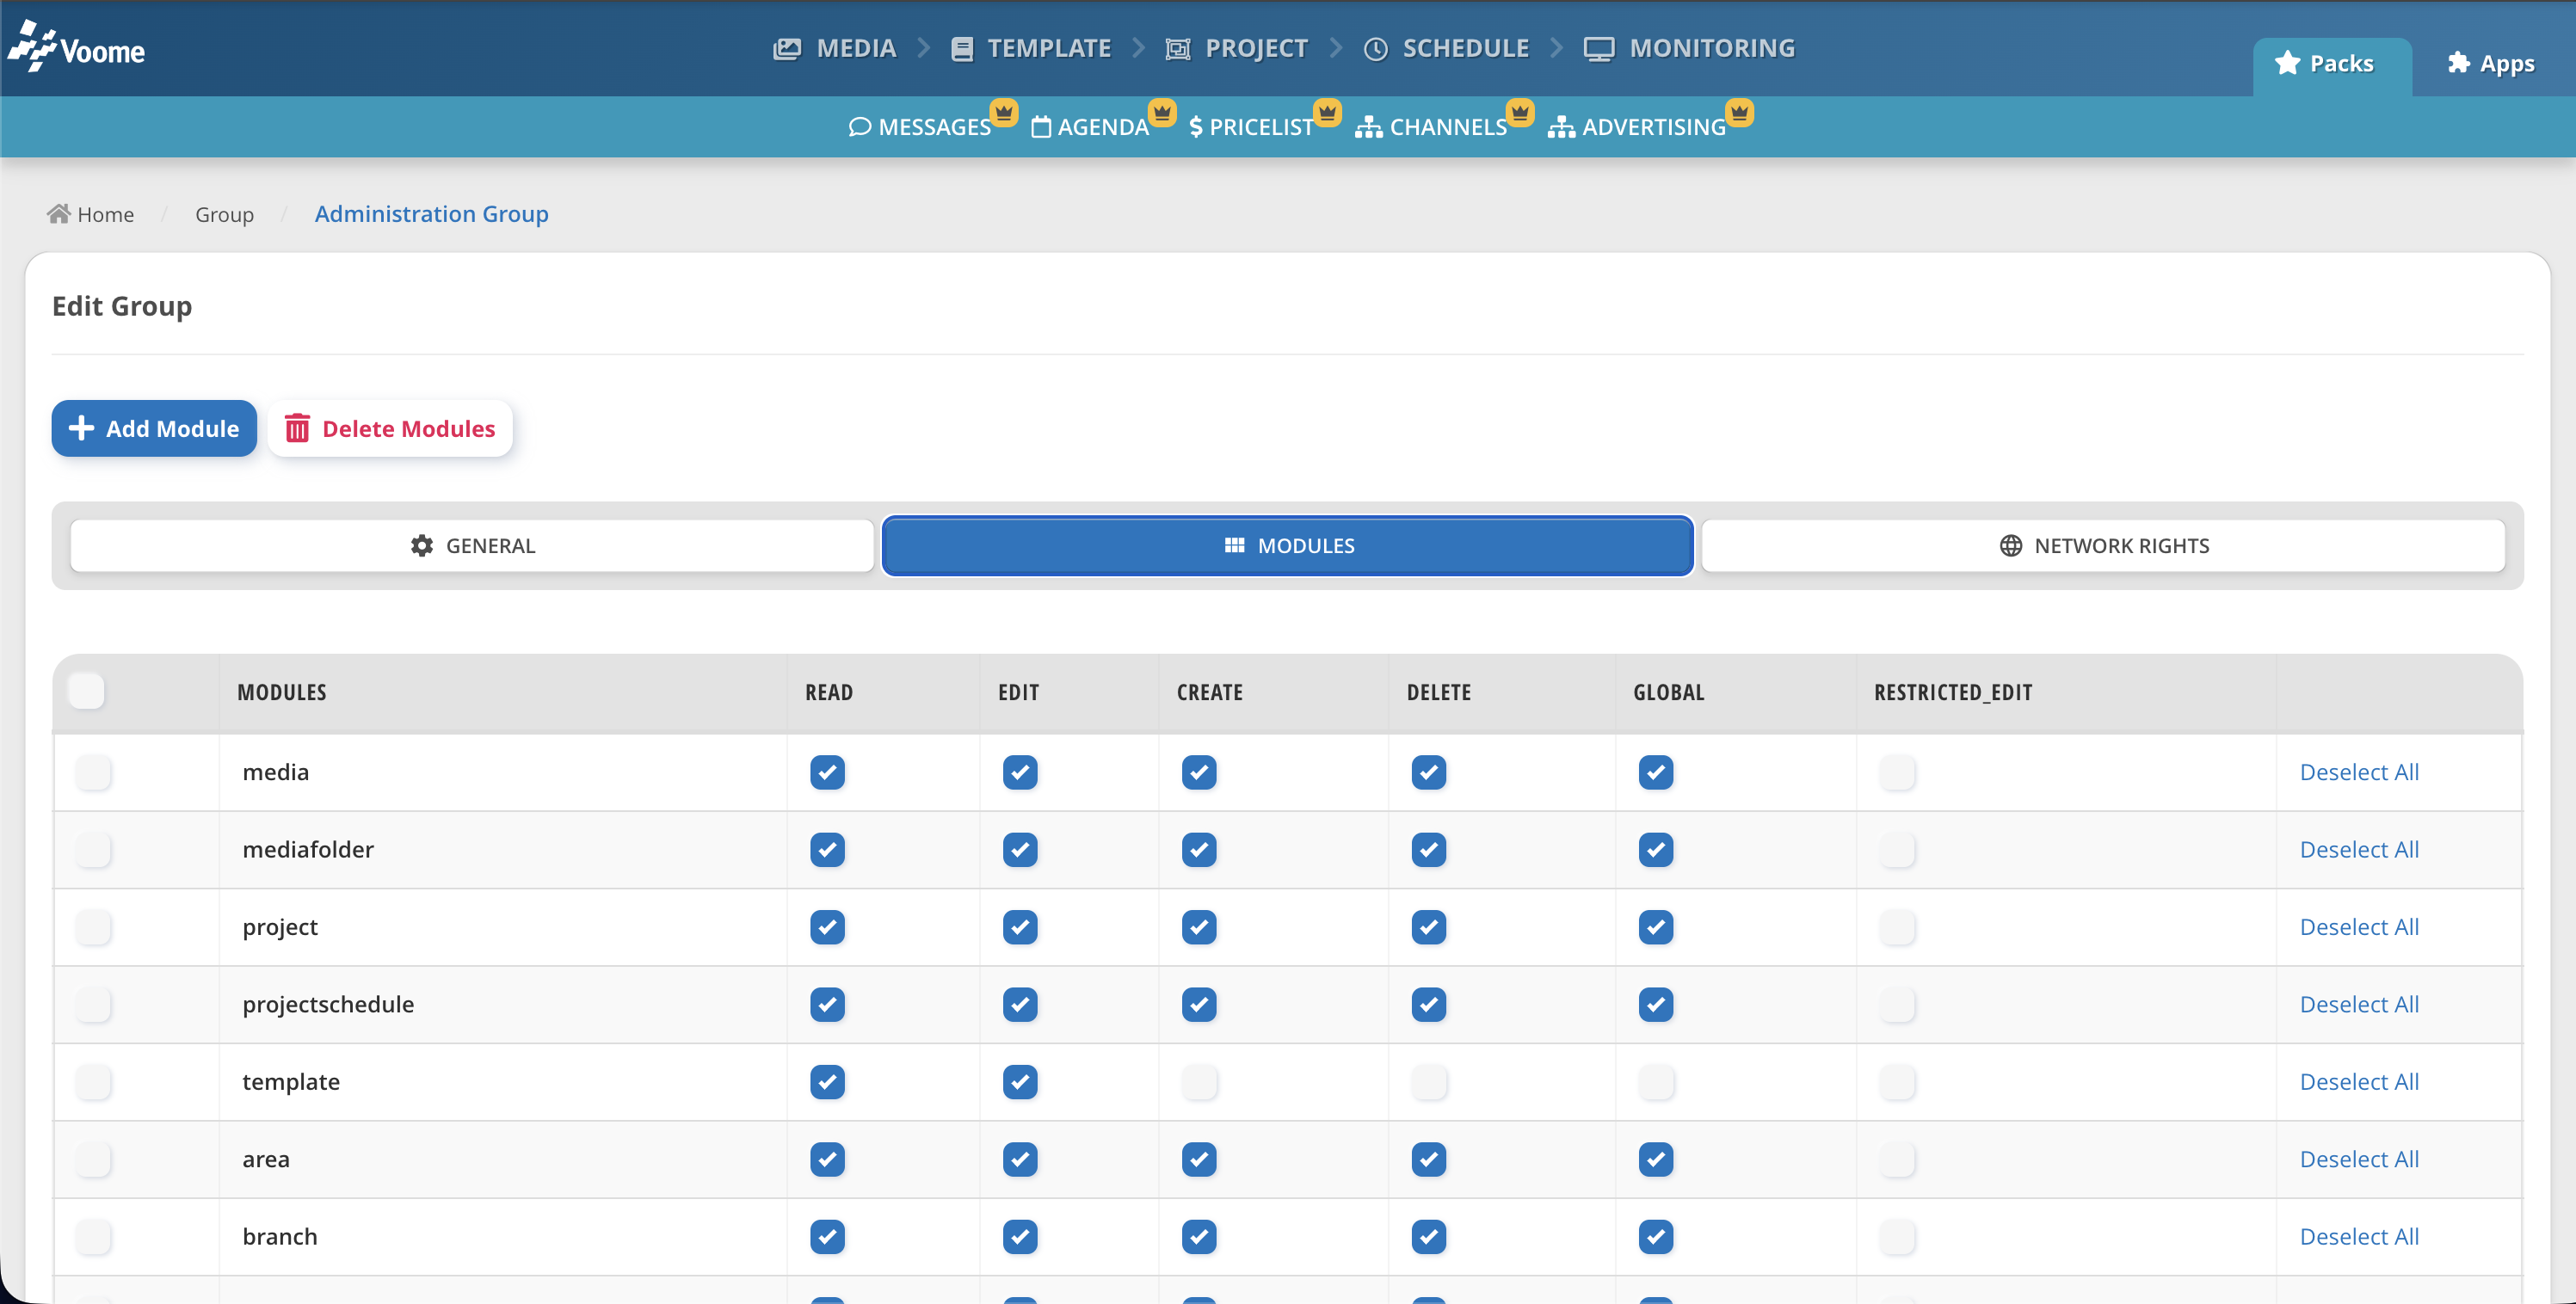
Task: Uncheck CREATE permission for media
Action: pos(1199,772)
